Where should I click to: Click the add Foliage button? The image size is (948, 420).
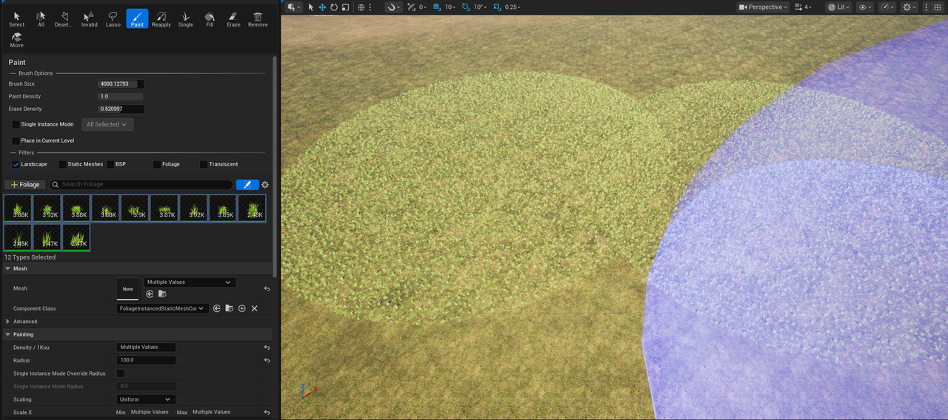[x=25, y=185]
